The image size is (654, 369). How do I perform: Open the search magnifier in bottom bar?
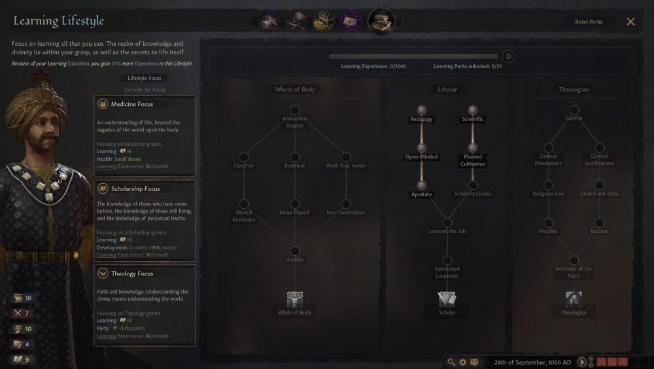[x=451, y=362]
